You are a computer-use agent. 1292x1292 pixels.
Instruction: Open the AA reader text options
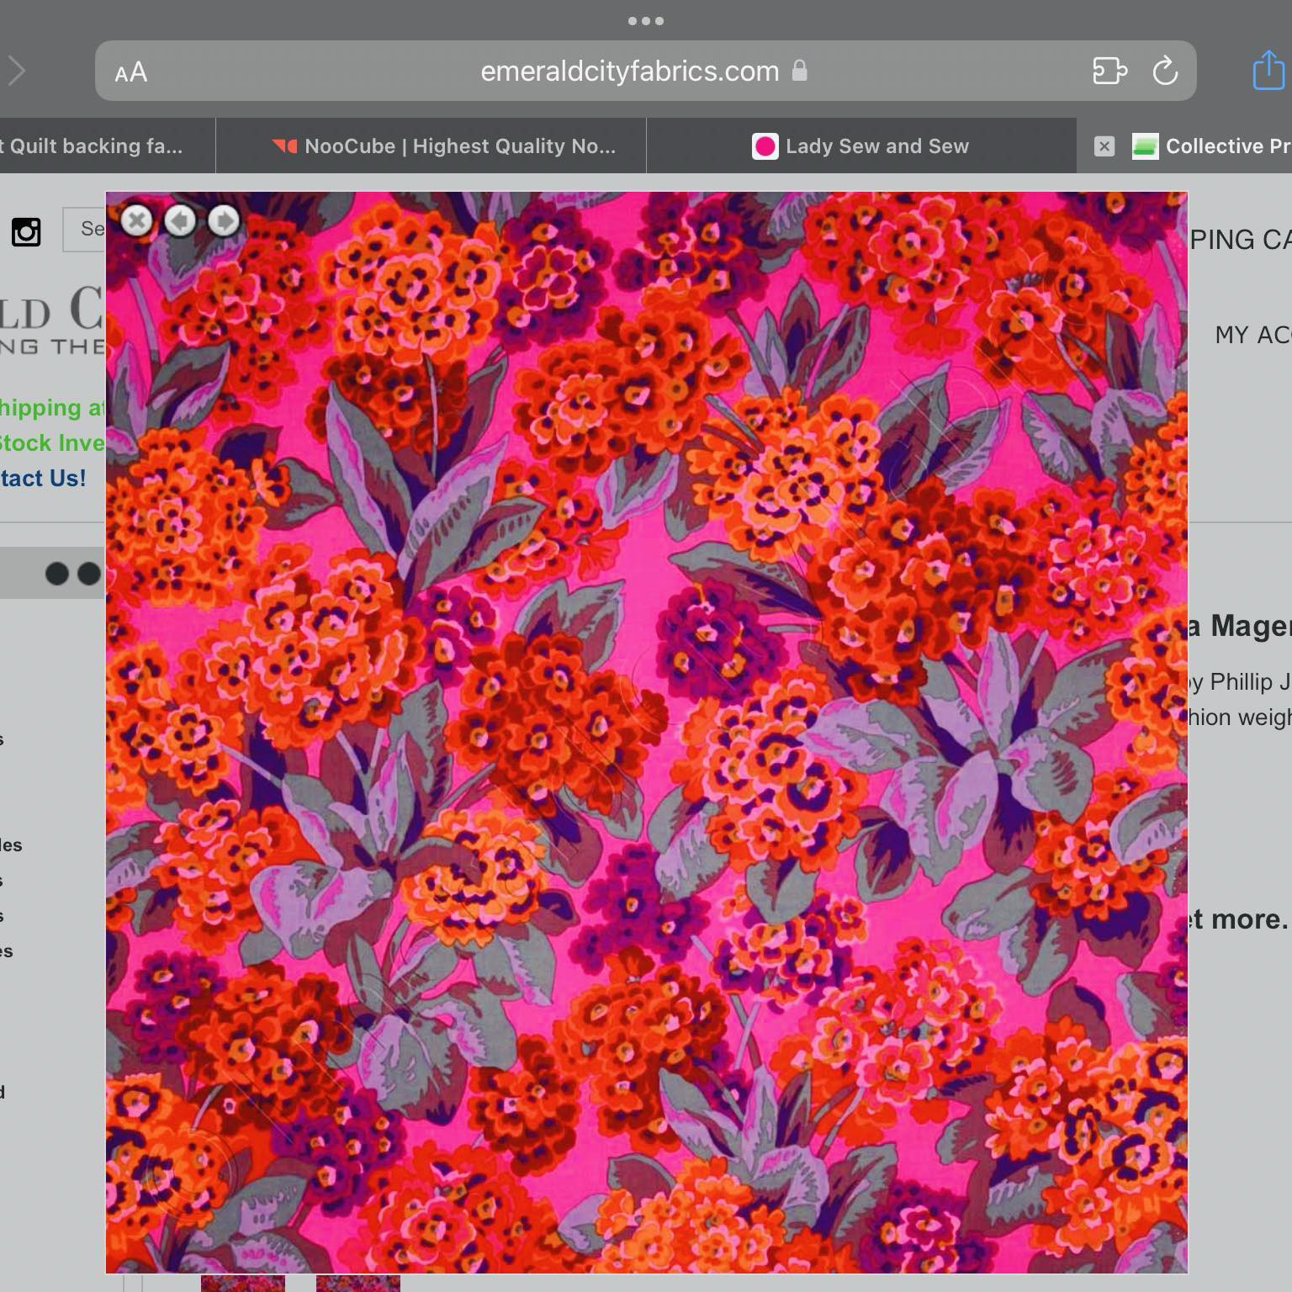pyautogui.click(x=131, y=72)
